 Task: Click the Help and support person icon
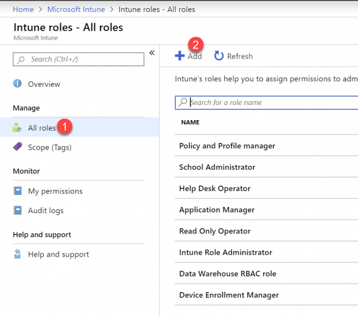pyautogui.click(x=18, y=254)
